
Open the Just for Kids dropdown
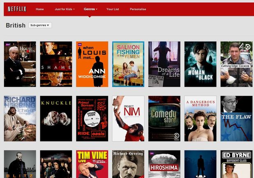pyautogui.click(x=65, y=9)
